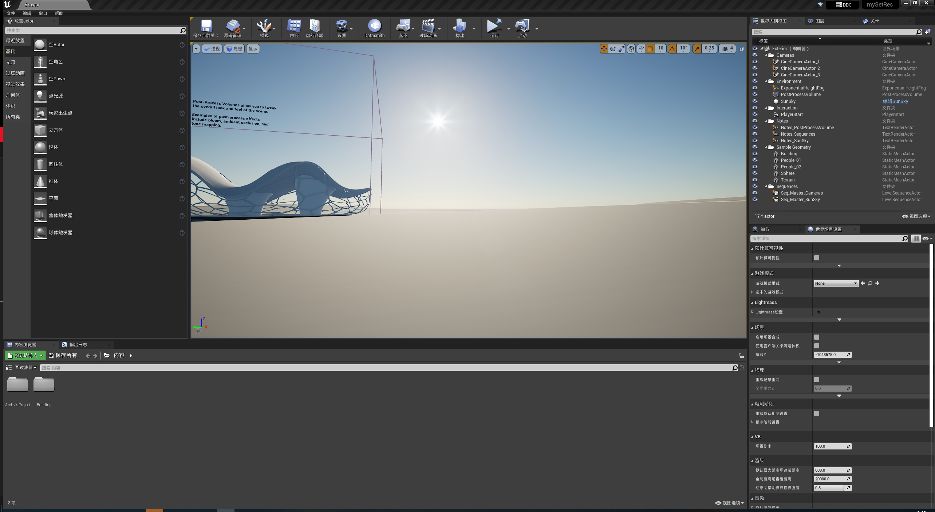Select the Lights category in Place Actors
The image size is (935, 512).
tap(11, 63)
